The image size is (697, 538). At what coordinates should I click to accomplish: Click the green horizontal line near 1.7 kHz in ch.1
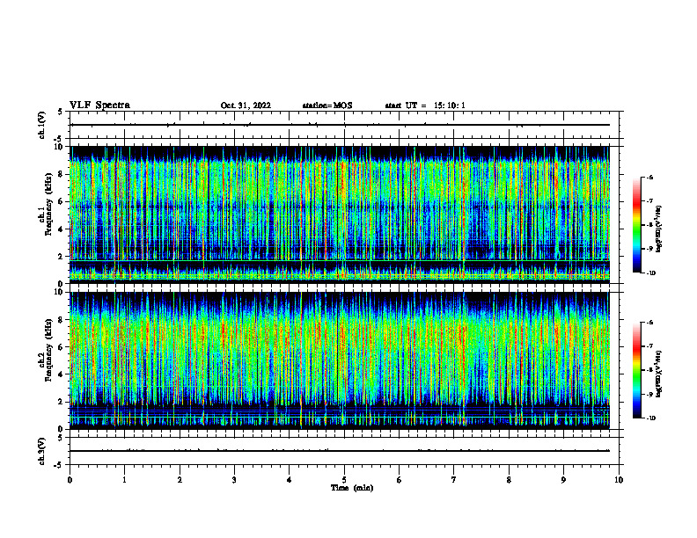coord(340,260)
